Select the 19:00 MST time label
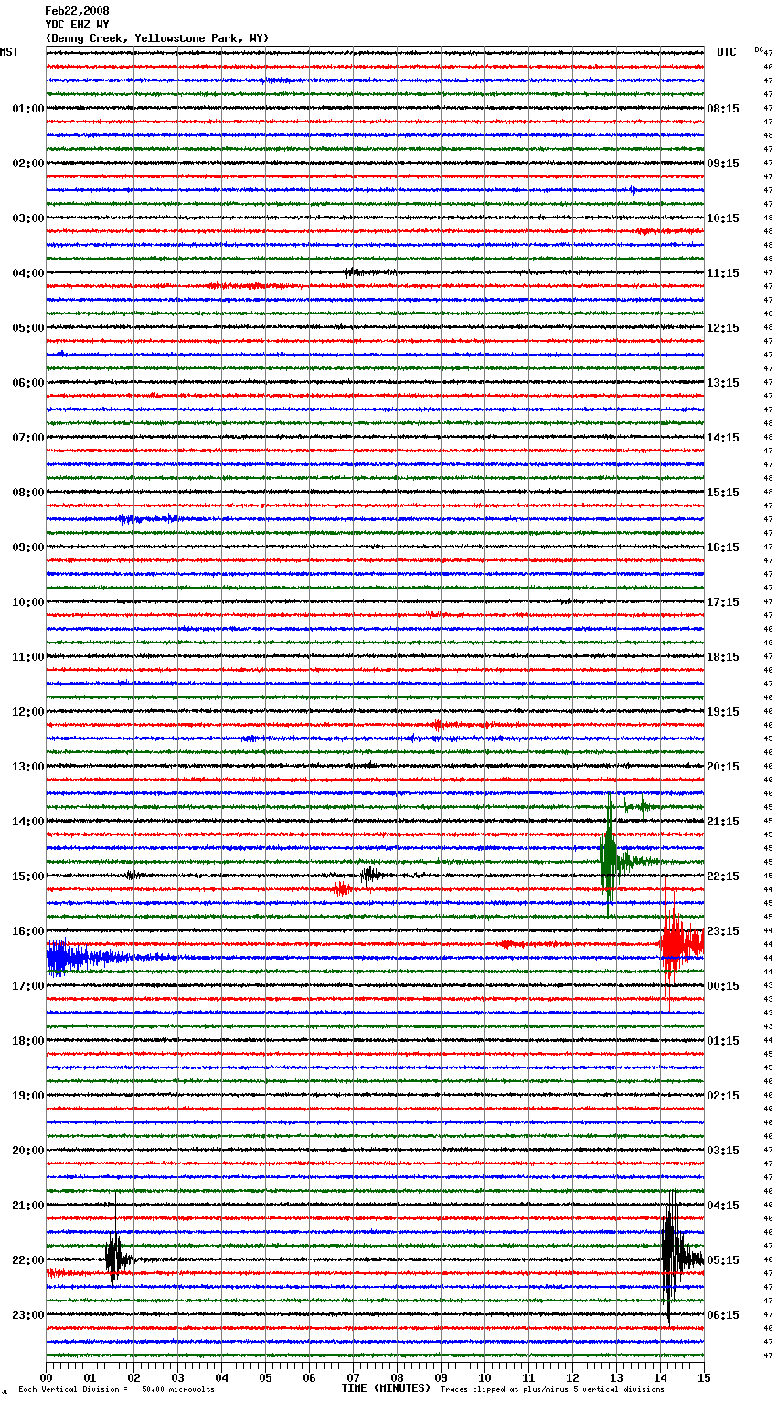 coord(28,1096)
